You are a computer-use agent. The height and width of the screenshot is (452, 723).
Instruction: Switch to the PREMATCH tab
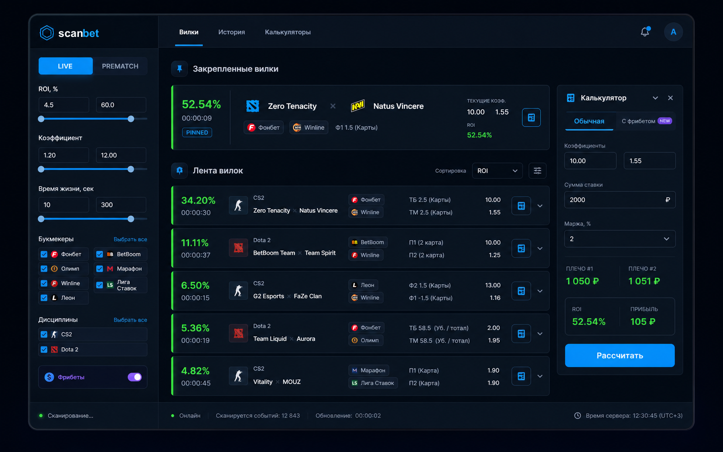coord(120,66)
